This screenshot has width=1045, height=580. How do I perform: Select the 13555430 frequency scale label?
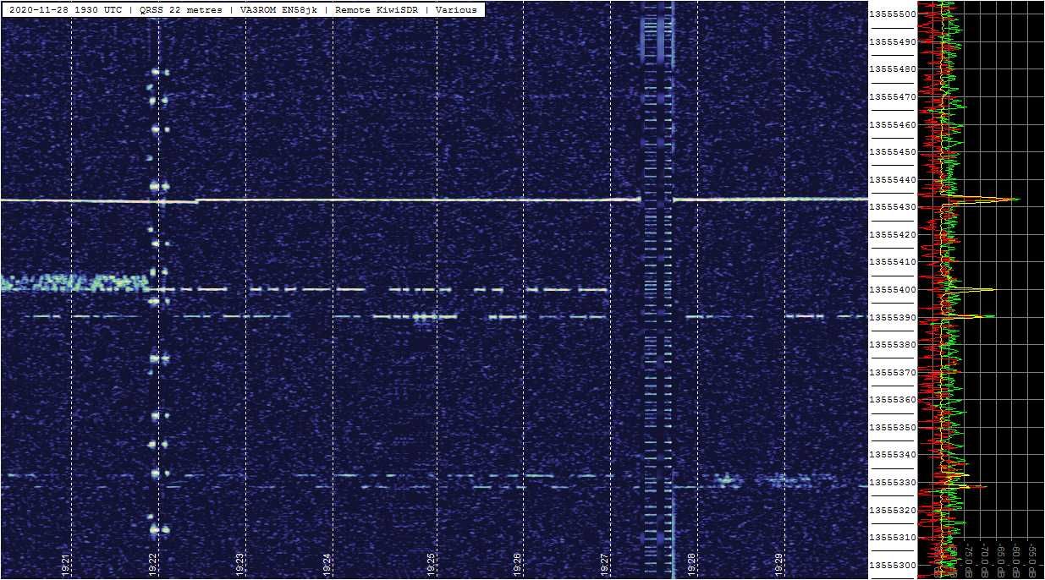tap(893, 207)
